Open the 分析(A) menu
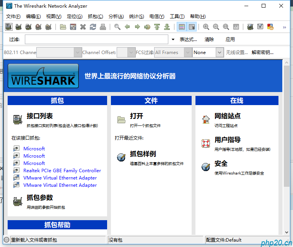This screenshot has width=293, height=247. pyautogui.click(x=116, y=16)
